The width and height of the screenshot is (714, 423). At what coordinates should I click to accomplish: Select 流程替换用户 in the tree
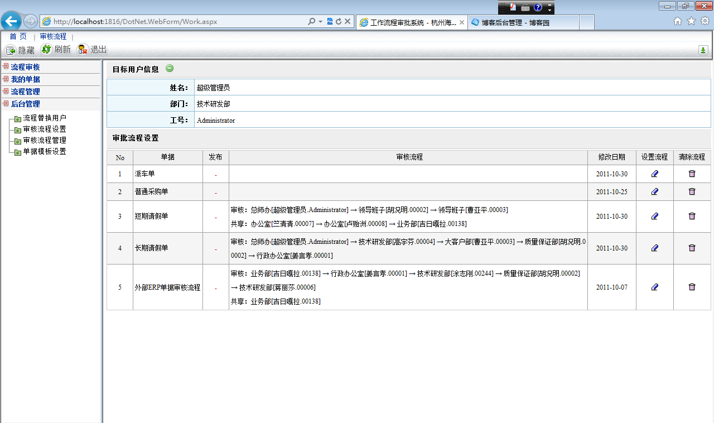(x=45, y=118)
